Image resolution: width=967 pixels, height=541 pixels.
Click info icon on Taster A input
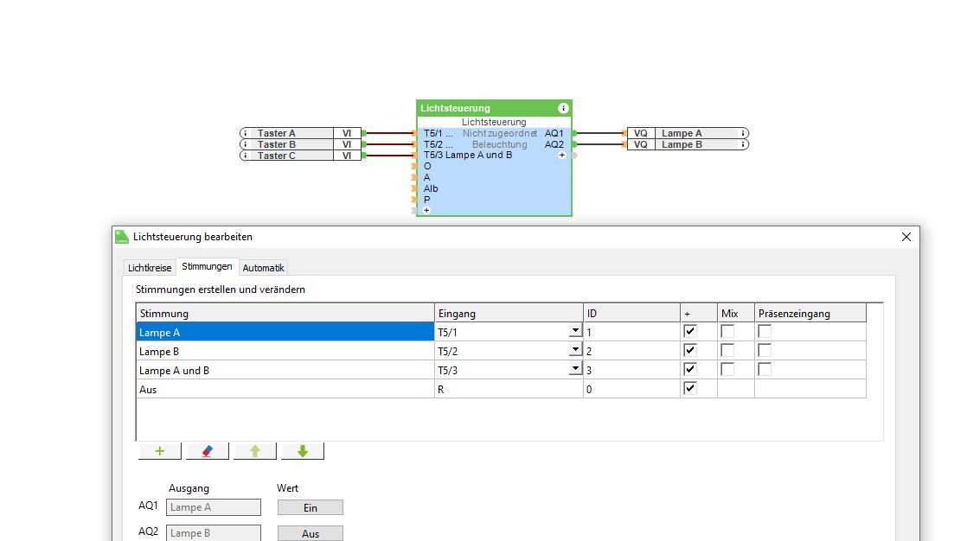246,133
